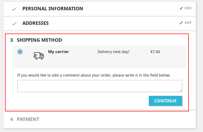This screenshot has height=132, width=203.
Task: Click the Delivery next day! text
Action: pos(113,52)
